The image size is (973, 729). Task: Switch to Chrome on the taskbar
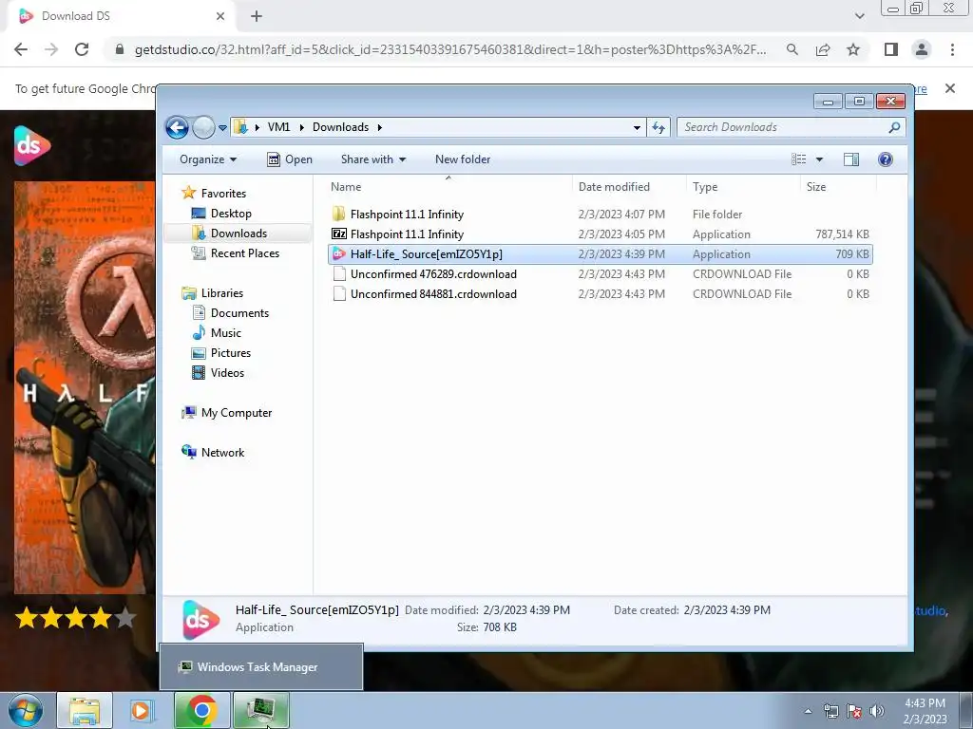[x=201, y=710]
